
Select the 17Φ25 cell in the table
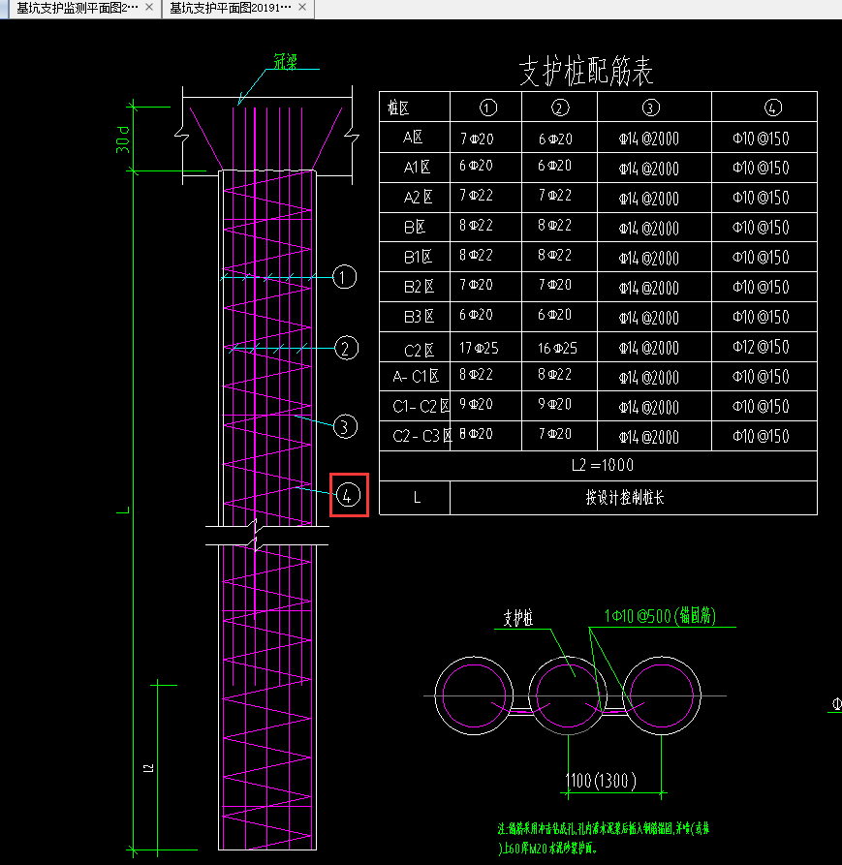point(479,348)
